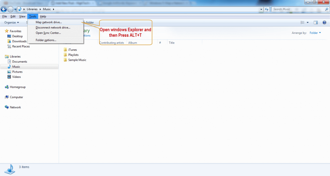
Task: Open recent pages dropdown next to Forward
Action: [x=15, y=9]
